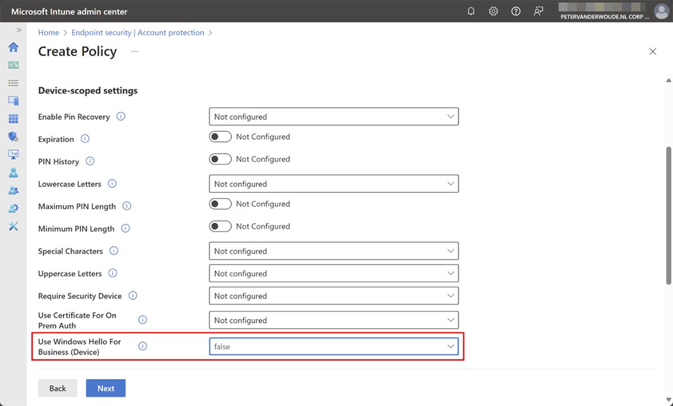The width and height of the screenshot is (673, 406).
Task: Open the settings gear in header
Action: pos(494,11)
